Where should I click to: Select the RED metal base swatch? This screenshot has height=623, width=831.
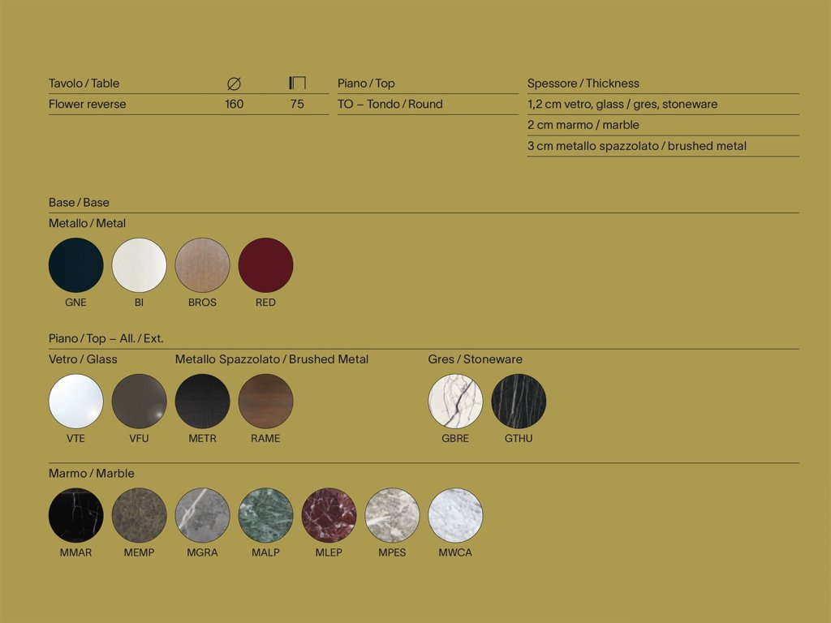(265, 265)
